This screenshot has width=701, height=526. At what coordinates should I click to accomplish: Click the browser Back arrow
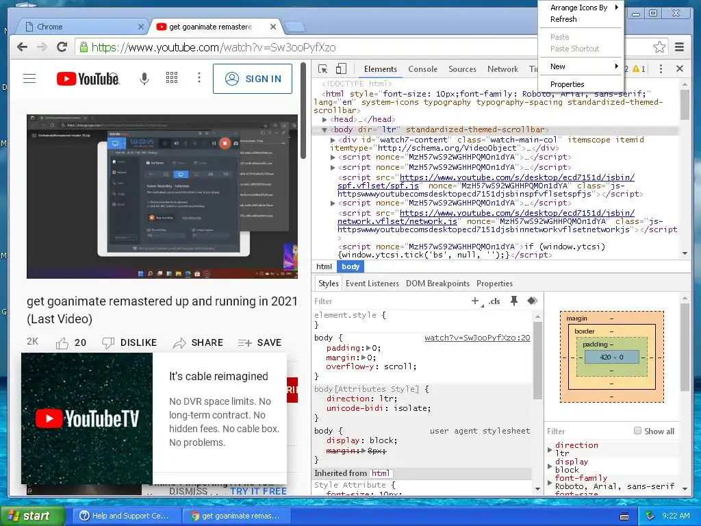[22, 47]
